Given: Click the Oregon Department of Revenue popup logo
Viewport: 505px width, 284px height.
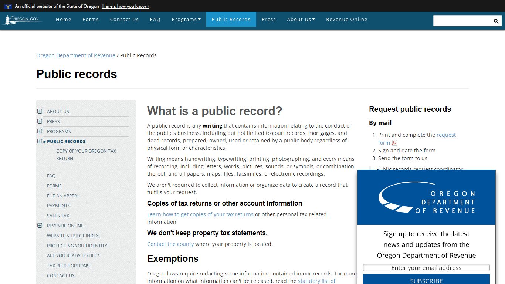Looking at the screenshot, I should pos(426,197).
